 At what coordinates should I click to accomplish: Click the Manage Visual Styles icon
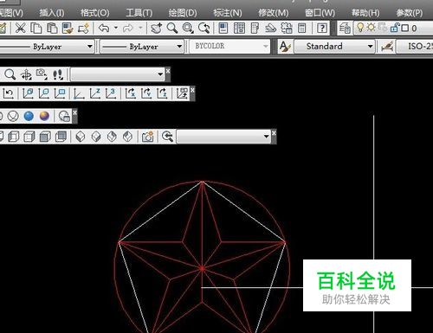pos(64,116)
